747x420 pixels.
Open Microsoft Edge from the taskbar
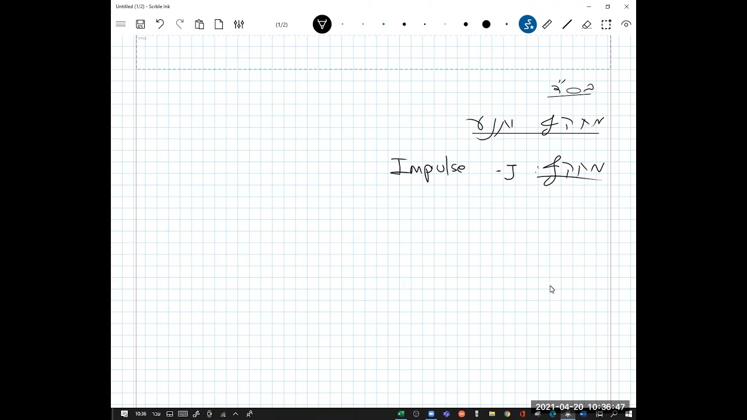pyautogui.click(x=553, y=414)
